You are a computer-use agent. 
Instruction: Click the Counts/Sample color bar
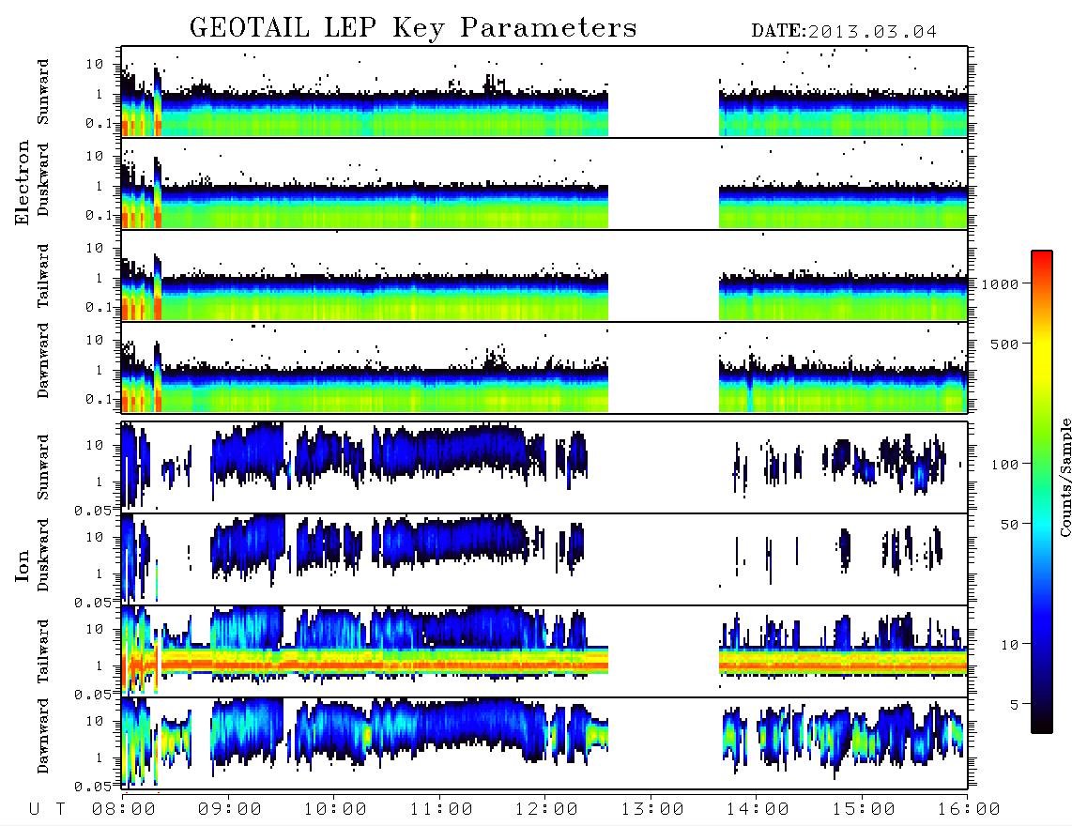pyautogui.click(x=1042, y=492)
